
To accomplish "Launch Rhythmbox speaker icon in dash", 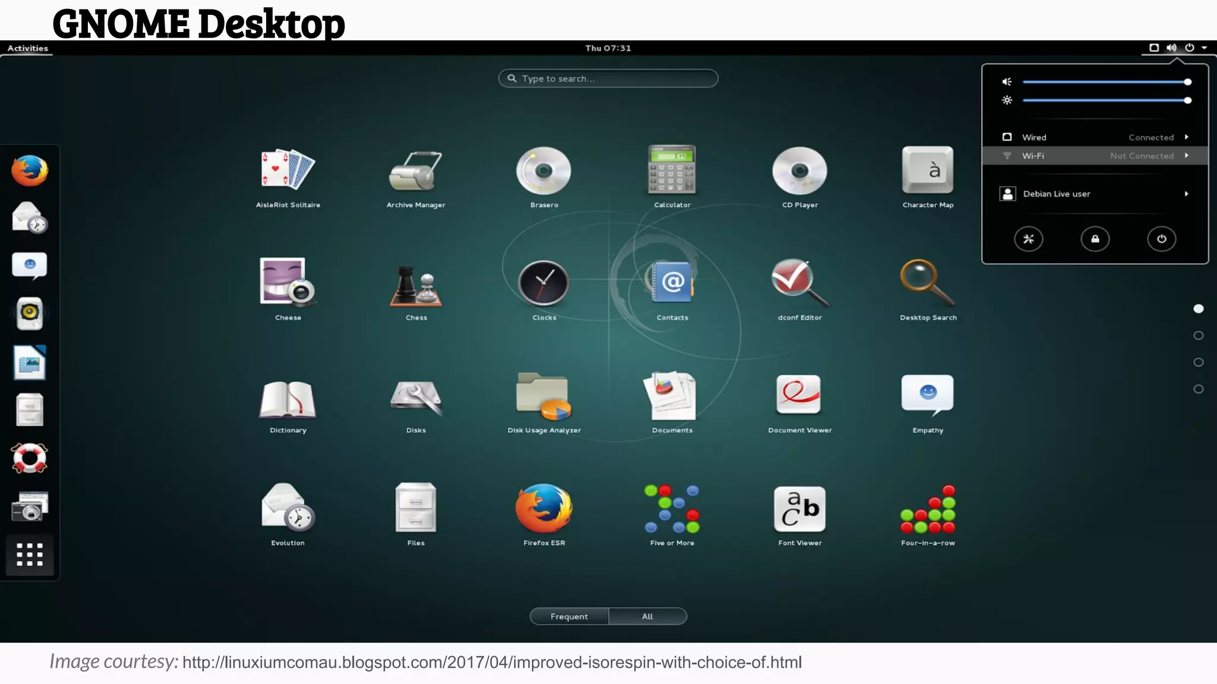I will [x=30, y=313].
